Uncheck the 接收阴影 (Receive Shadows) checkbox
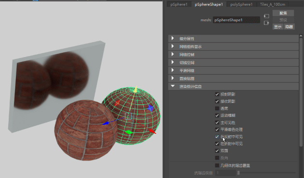This screenshot has height=178, width=304. (x=217, y=101)
